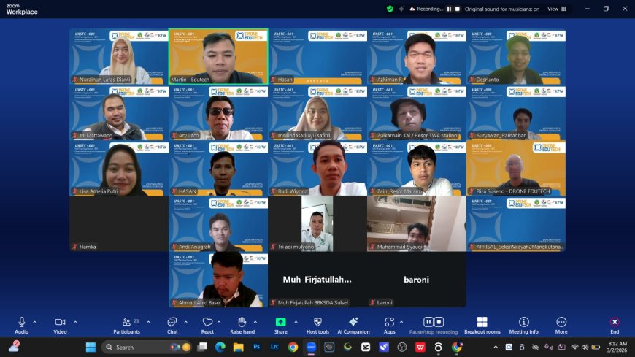Select Riza Suseno's video tile
Screen dimensions: 635x357
(515, 169)
